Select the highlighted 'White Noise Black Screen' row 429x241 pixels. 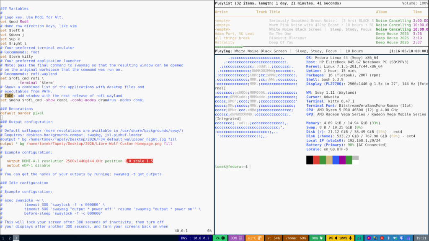[321, 29]
